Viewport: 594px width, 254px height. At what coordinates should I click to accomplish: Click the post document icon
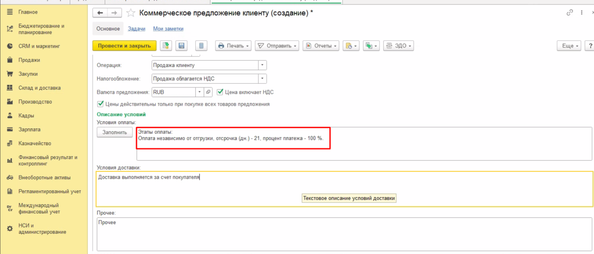[166, 46]
